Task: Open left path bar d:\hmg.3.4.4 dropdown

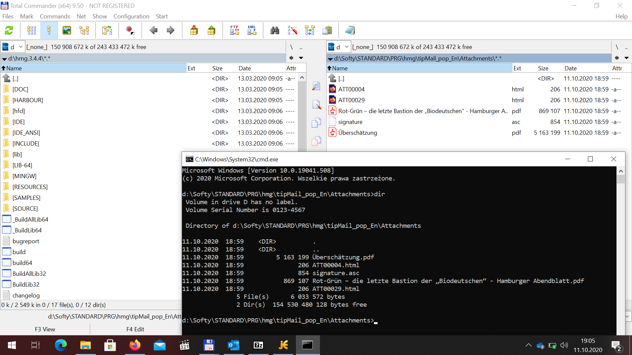Action: click(x=4, y=59)
